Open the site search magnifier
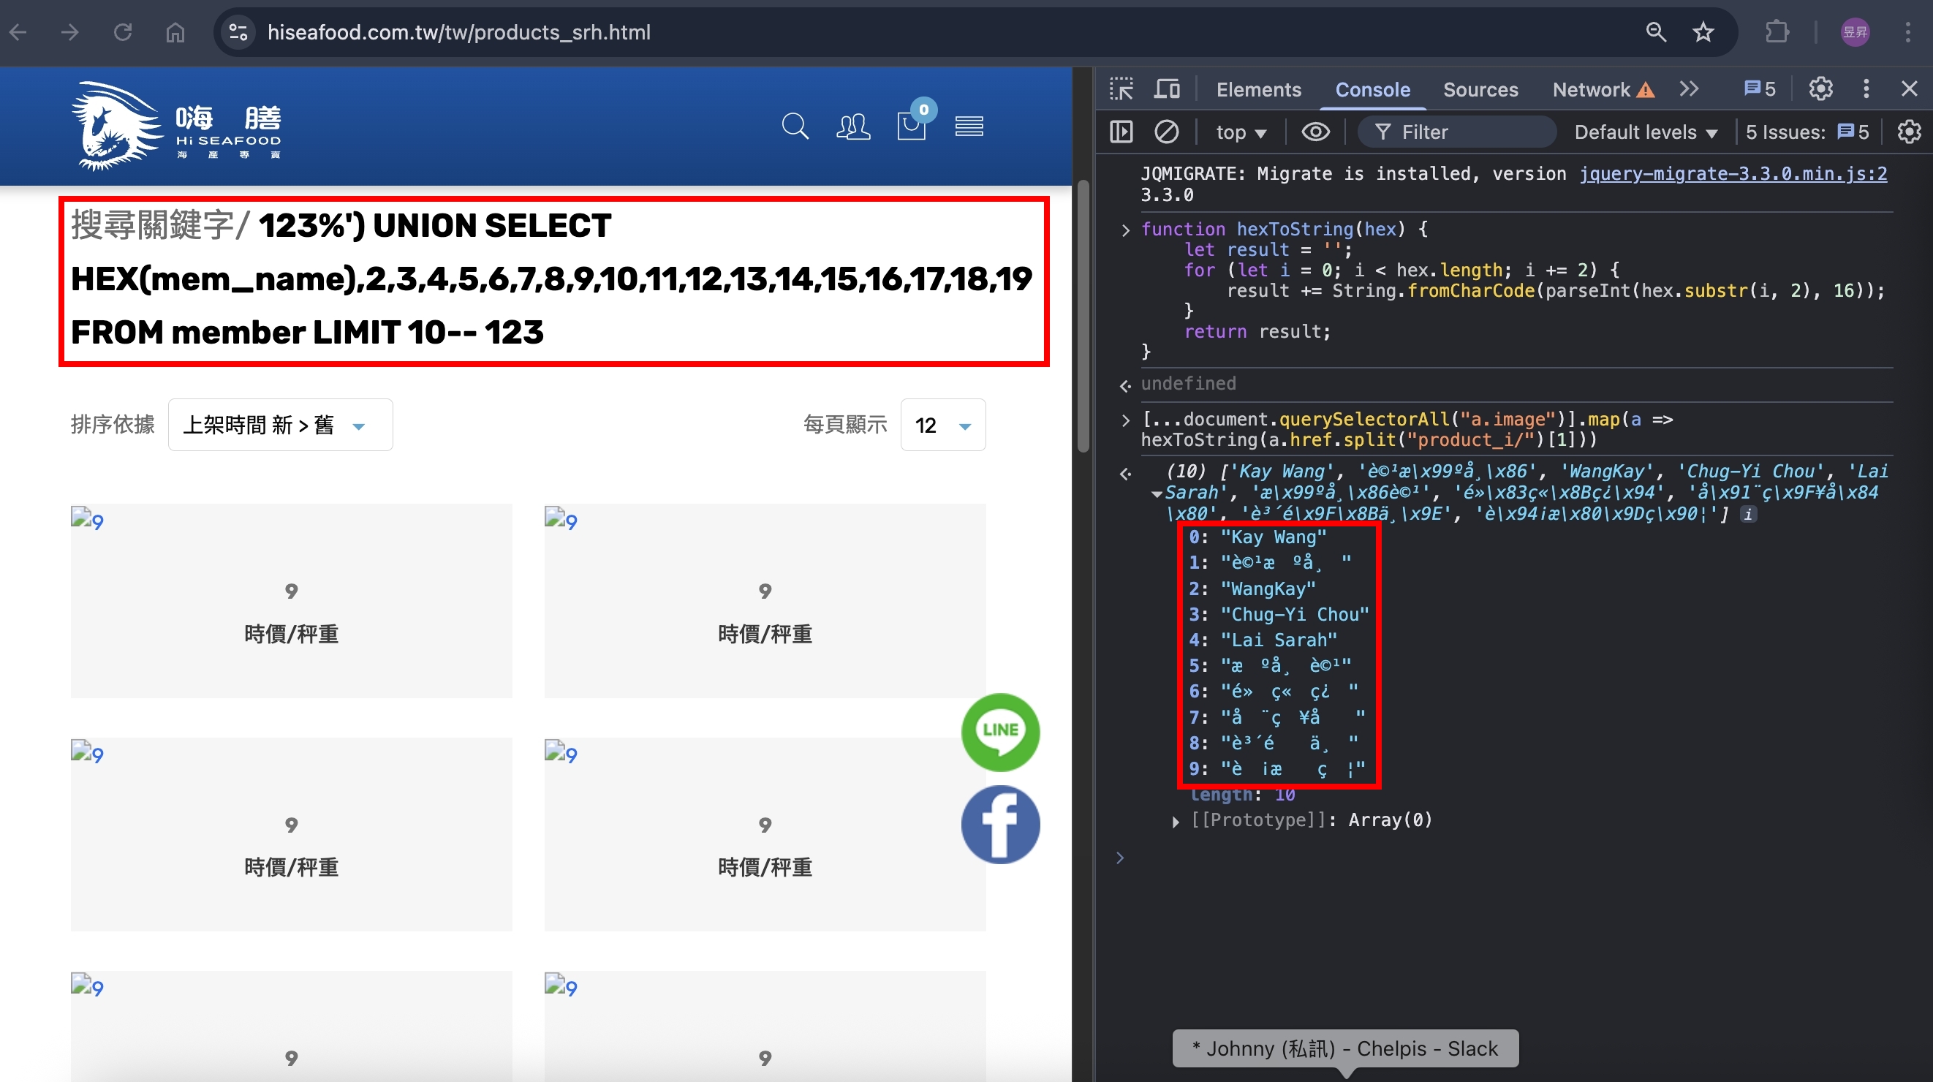1933x1082 pixels. tap(795, 126)
